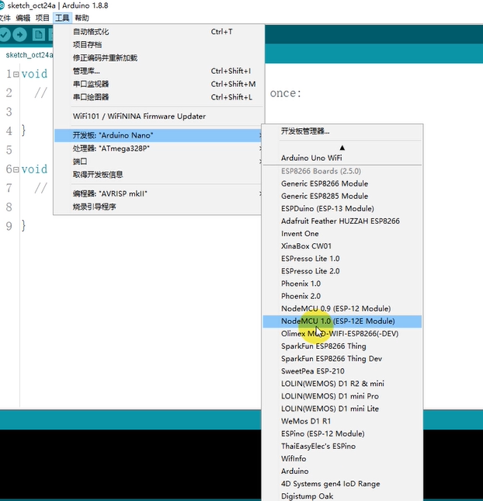483x501 pixels.
Task: Click code line 4 closing brace
Action: [23, 130]
